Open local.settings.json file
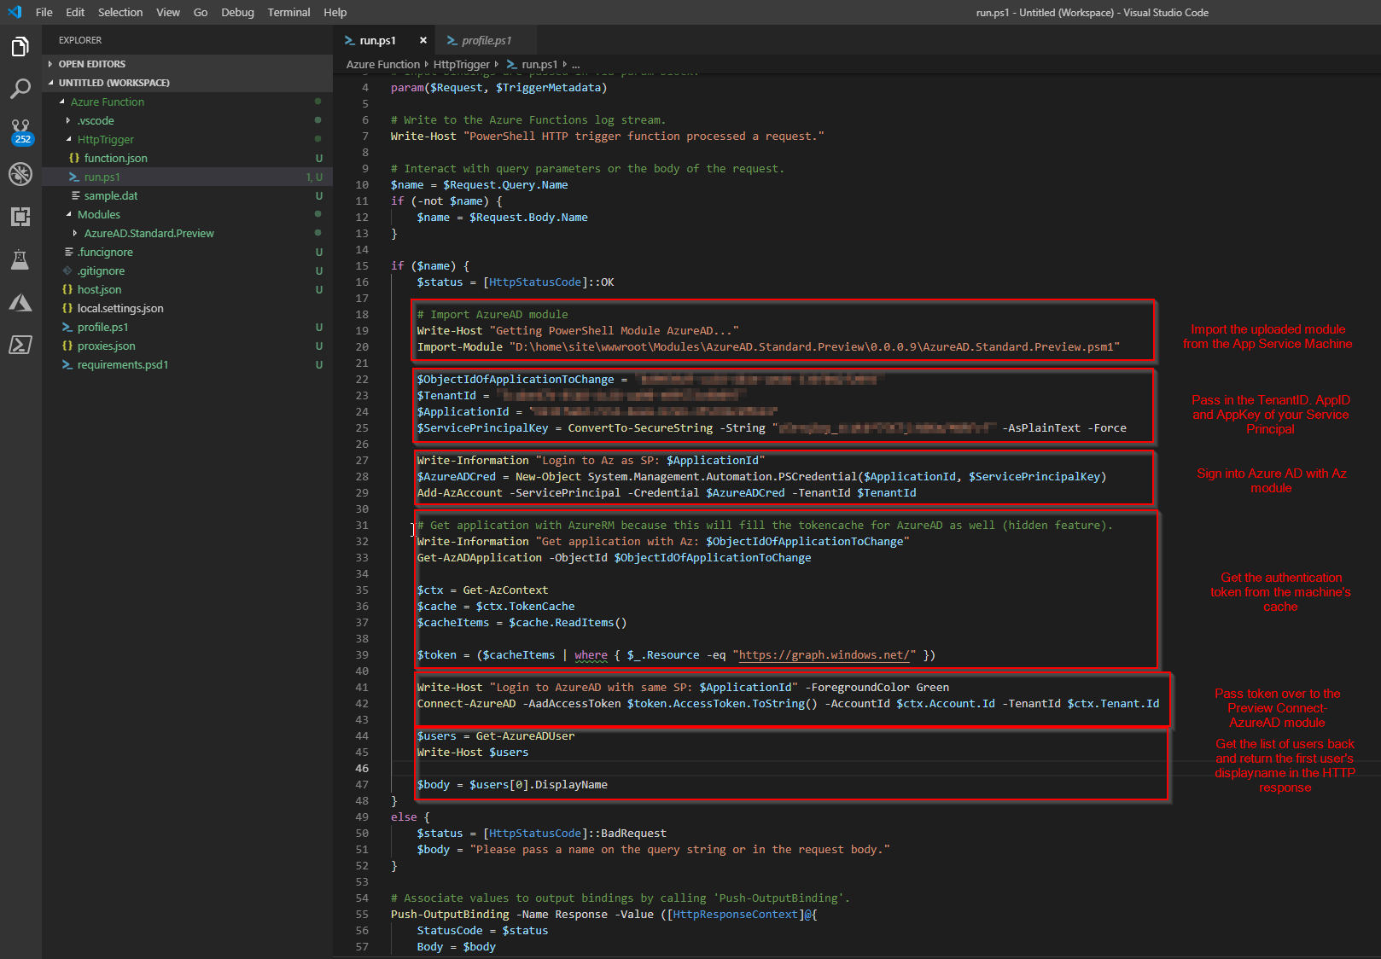Viewport: 1381px width, 959px height. (188, 308)
